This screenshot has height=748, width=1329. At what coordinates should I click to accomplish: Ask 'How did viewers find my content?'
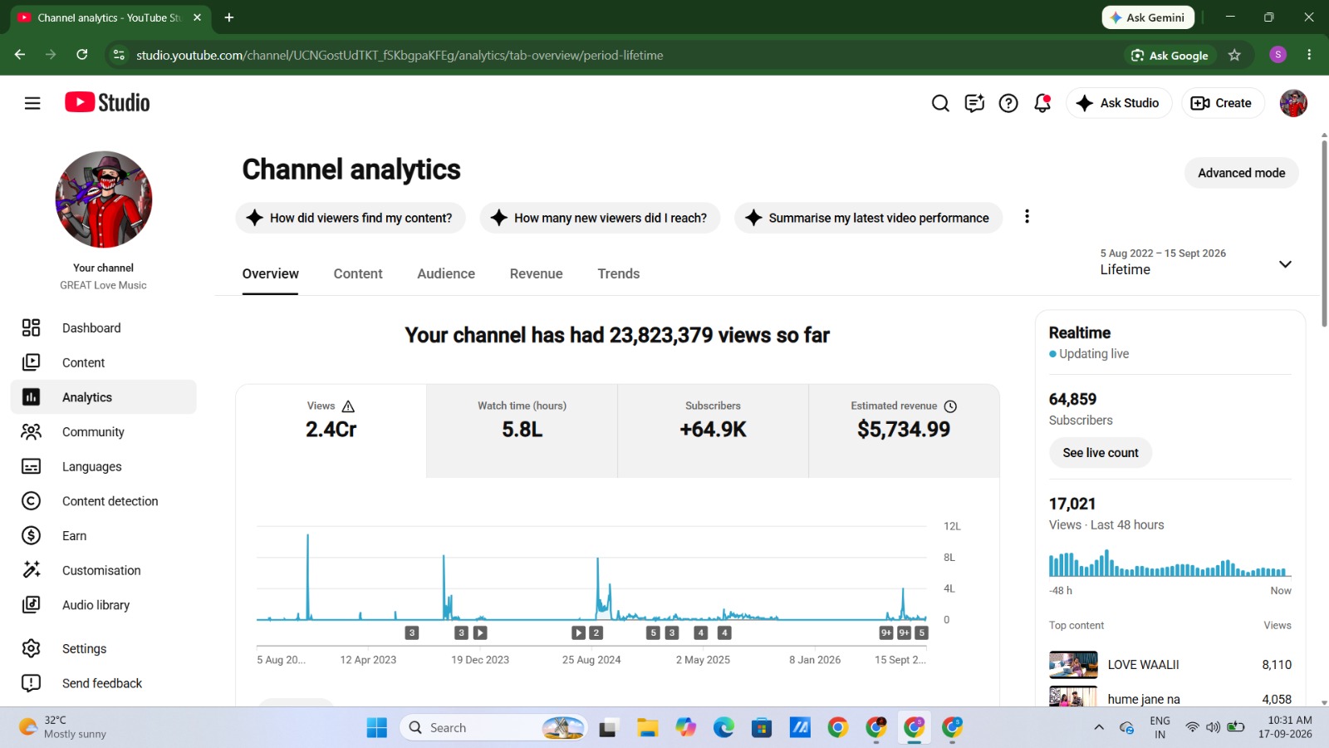[x=351, y=218]
